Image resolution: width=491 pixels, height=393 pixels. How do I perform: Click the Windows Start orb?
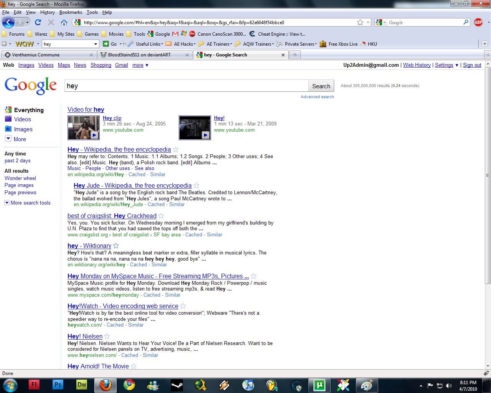(10, 385)
